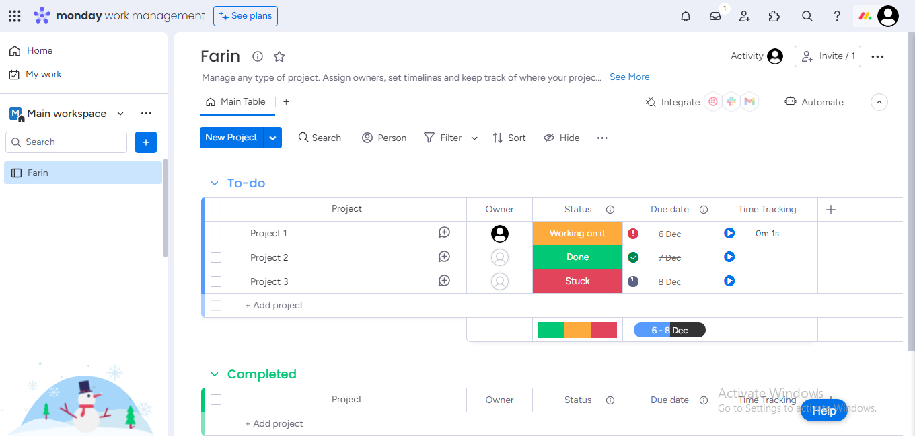Collapse the To-do group
This screenshot has width=915, height=436.
[x=215, y=183]
